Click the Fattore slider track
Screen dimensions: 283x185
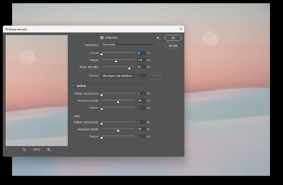pyautogui.click(x=118, y=52)
